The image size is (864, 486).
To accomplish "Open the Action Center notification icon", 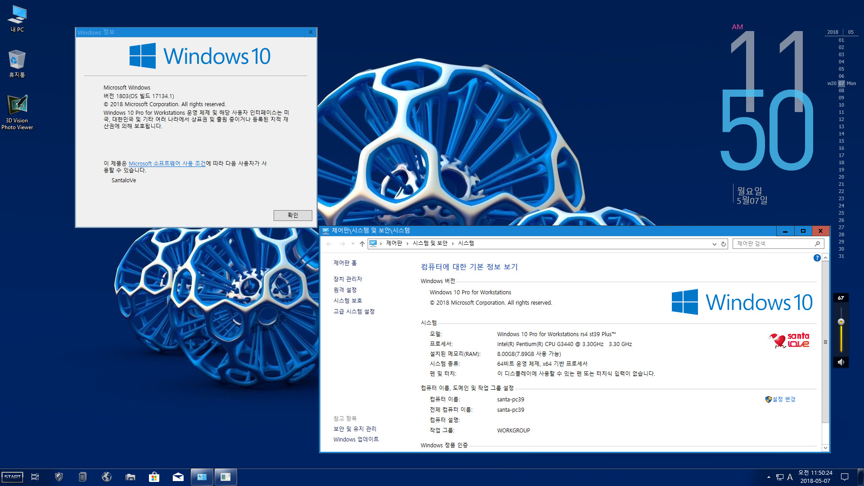I will click(845, 477).
